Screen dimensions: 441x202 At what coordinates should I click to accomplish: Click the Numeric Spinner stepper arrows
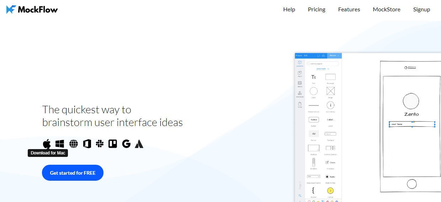pos(333,148)
